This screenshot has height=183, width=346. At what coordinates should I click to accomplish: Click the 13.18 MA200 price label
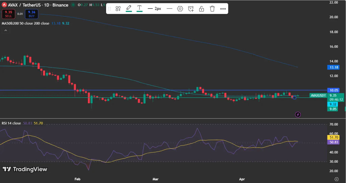pos(333,67)
